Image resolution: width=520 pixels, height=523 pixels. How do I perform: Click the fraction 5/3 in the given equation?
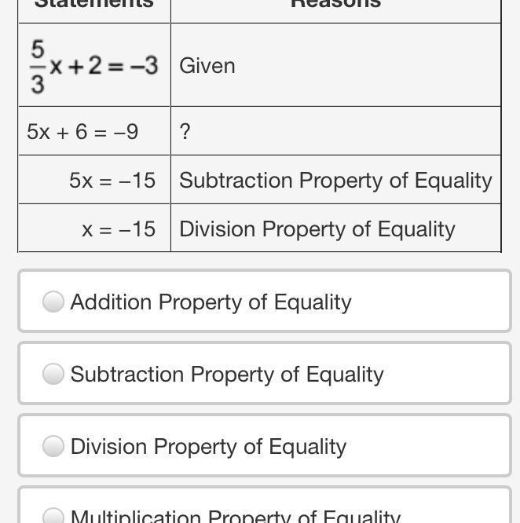tap(38, 66)
